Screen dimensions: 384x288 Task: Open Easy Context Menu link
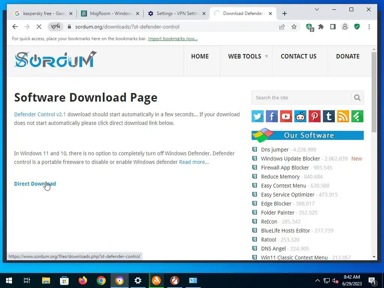pyautogui.click(x=283, y=186)
